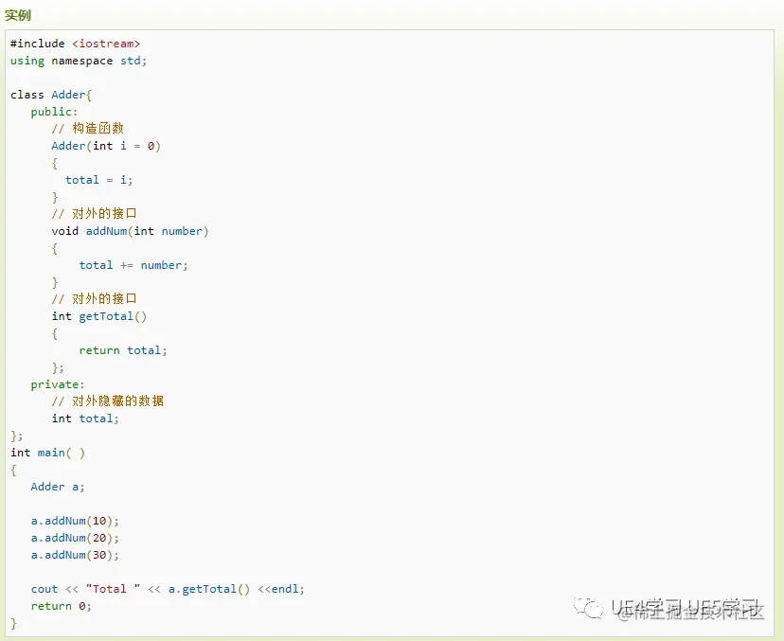
Task: Click the 对外隐藏的数据 comment
Action: pos(111,401)
